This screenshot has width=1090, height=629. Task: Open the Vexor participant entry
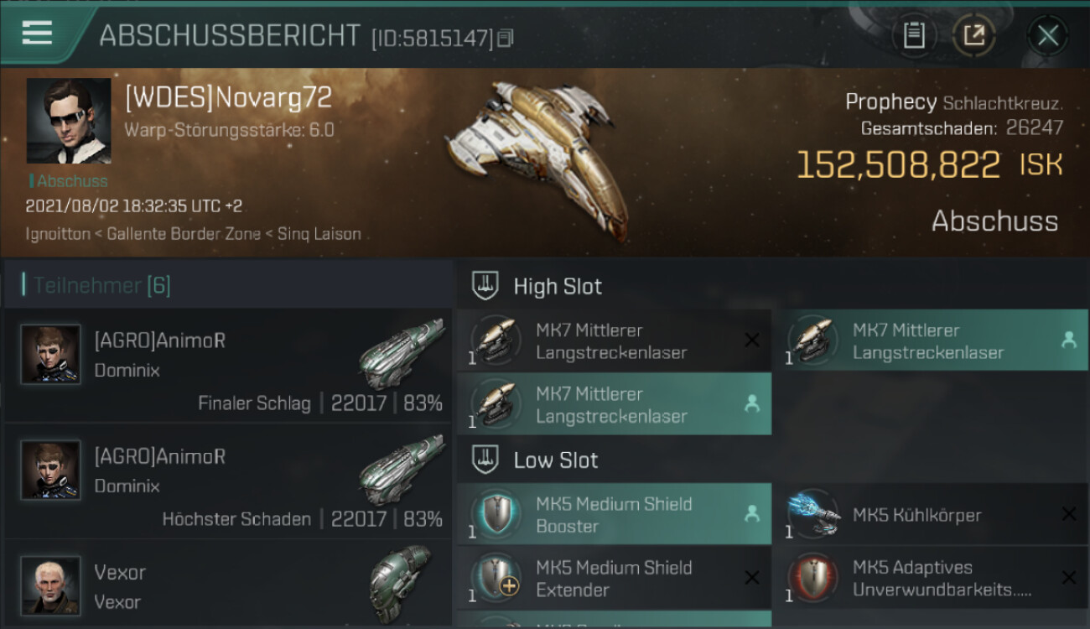tap(229, 583)
